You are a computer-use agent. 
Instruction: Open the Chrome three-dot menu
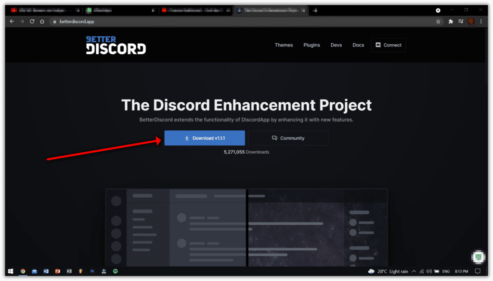tap(481, 22)
